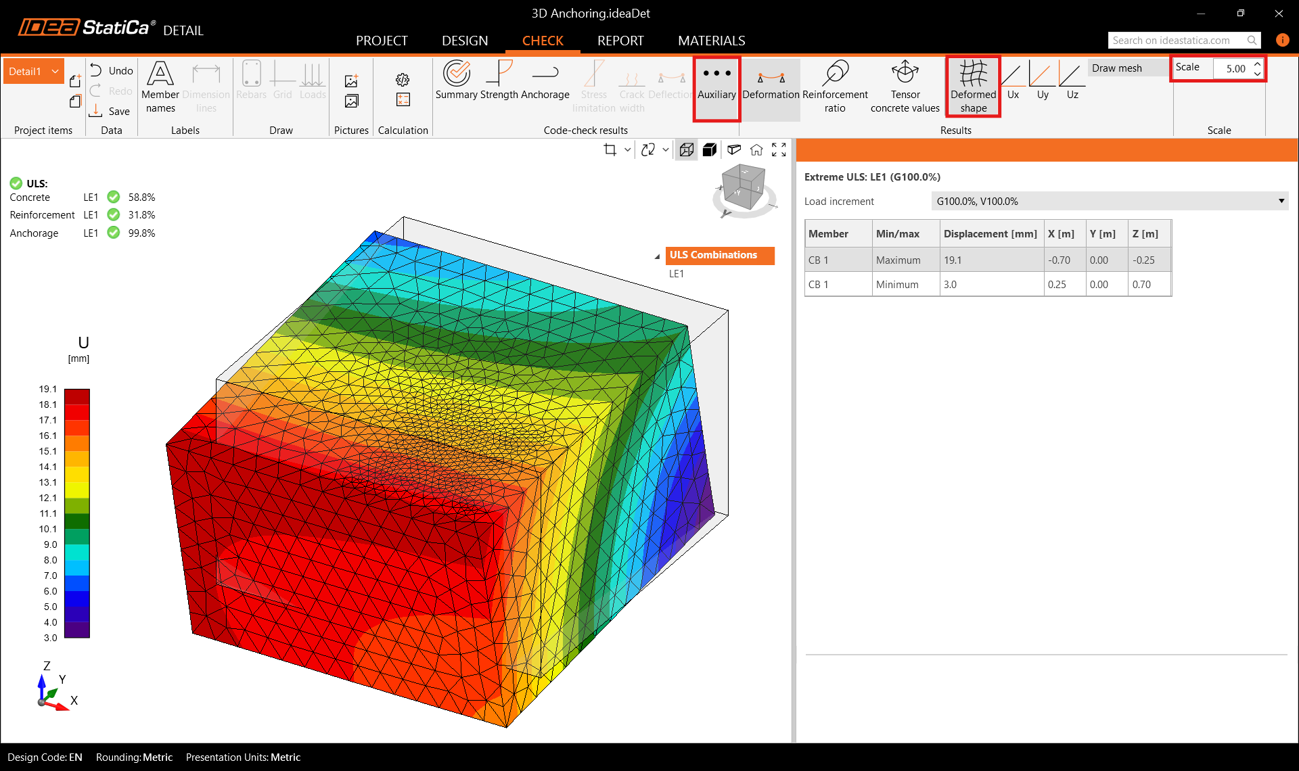The width and height of the screenshot is (1299, 771).
Task: Select the LE1 load combination
Action: 677,274
